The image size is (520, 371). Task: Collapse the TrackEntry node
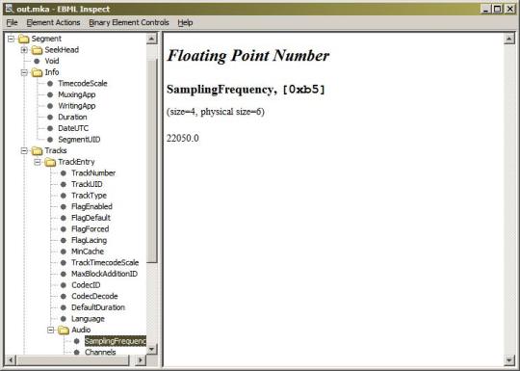click(38, 162)
